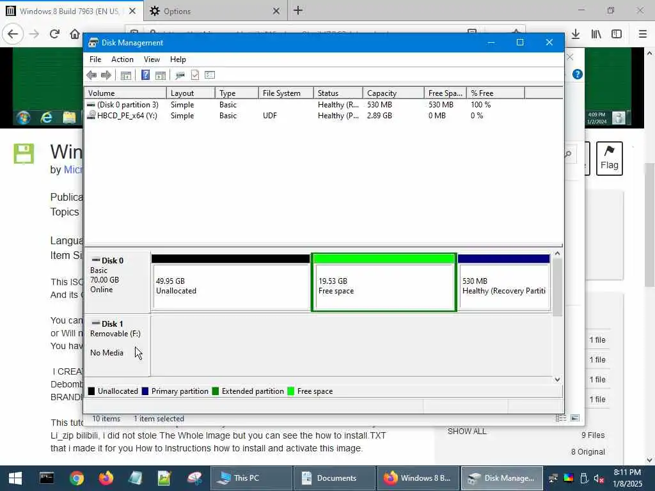Screen dimensions: 655x491
Task: Open the File menu in Disk Management
Action: (95, 59)
